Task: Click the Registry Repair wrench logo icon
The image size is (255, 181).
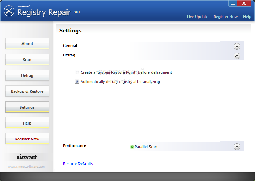Action: 9,11
